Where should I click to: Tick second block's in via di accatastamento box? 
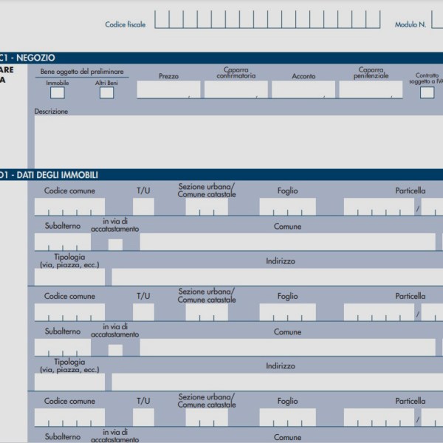[x=116, y=350]
